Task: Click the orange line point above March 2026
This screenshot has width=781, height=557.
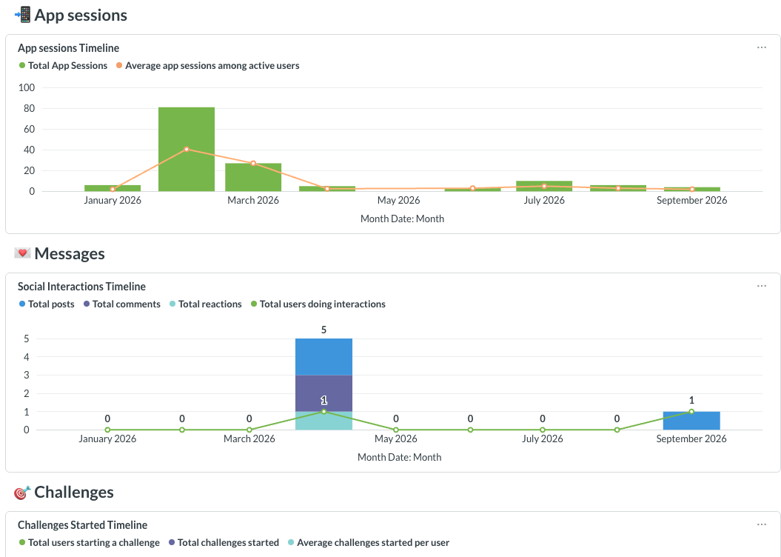Action: click(253, 164)
